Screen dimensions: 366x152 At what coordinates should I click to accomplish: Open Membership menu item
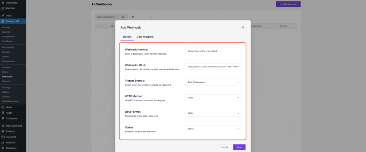click(x=8, y=47)
